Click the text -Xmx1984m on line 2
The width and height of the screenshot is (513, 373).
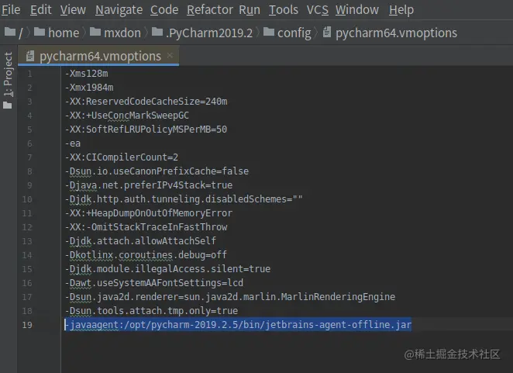tap(89, 88)
